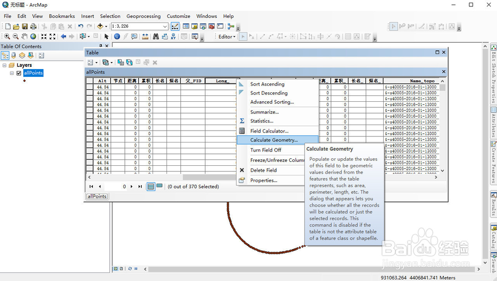The image size is (497, 281).
Task: Select the Measure ruler tool
Action: click(145, 36)
